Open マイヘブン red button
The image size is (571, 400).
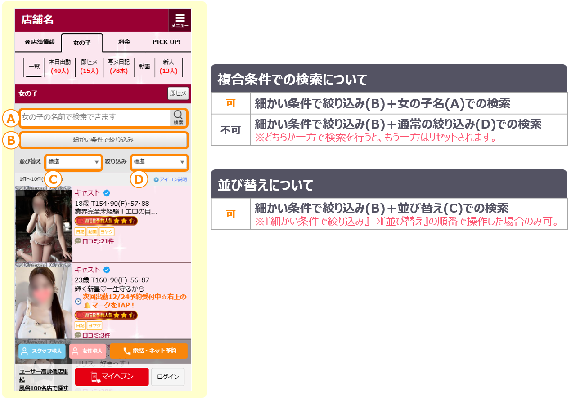(x=112, y=377)
